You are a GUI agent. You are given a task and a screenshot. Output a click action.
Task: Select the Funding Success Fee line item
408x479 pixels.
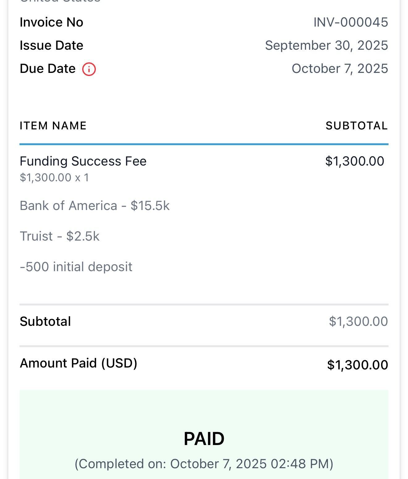coord(83,161)
